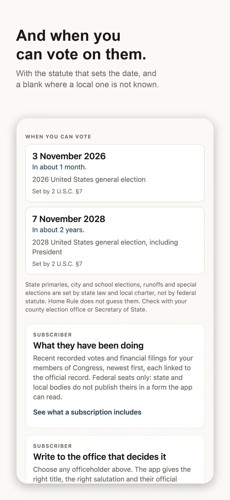Click the SUBSCRIBER label above 'What they have been doing'
This screenshot has width=230, height=500.
52,335
